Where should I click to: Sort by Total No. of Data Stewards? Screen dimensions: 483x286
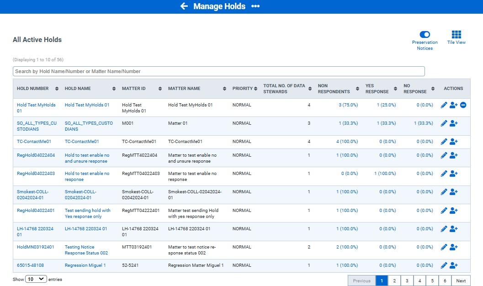coord(310,89)
